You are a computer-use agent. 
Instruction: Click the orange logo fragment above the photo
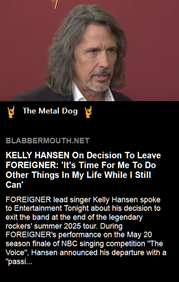click(55, 4)
